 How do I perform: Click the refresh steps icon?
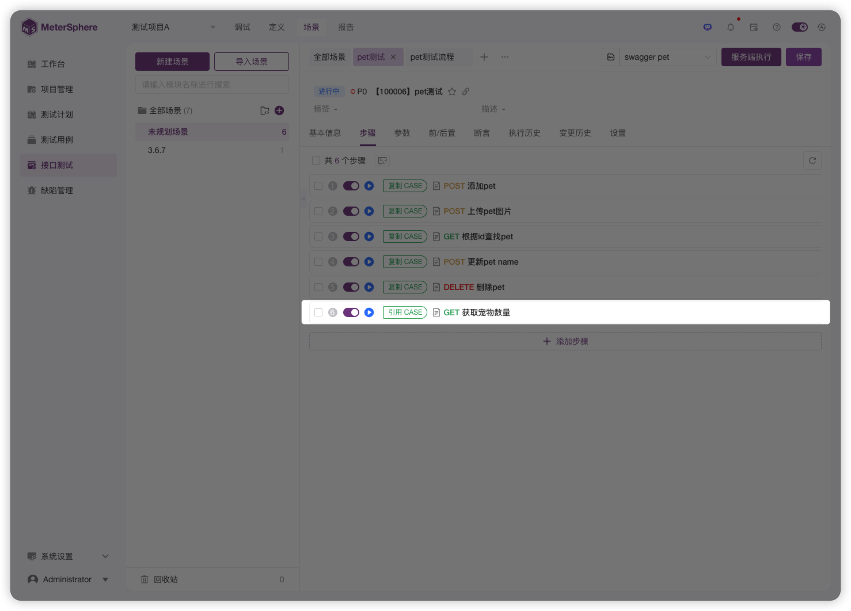(x=812, y=161)
